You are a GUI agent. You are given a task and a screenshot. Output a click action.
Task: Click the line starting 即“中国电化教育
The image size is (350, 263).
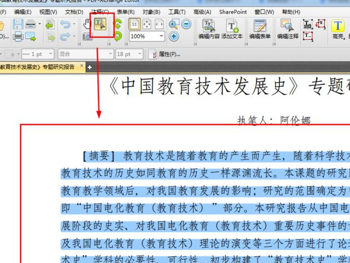coord(206,208)
